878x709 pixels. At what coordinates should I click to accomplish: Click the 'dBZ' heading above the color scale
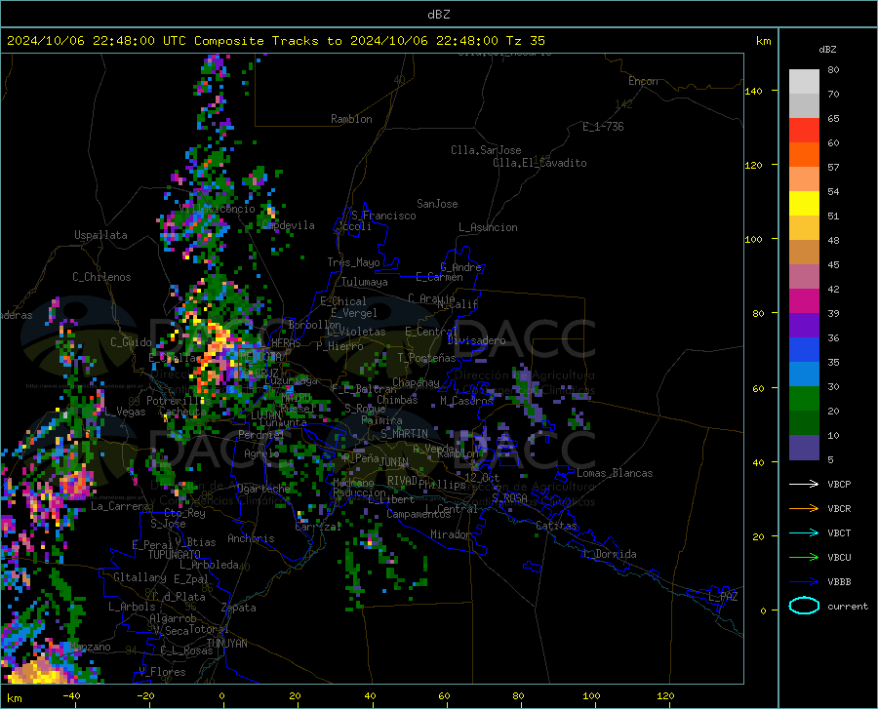(x=827, y=49)
